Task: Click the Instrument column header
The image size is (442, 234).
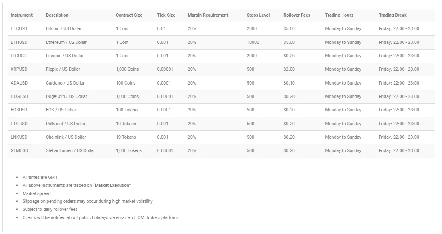Action: pos(22,15)
